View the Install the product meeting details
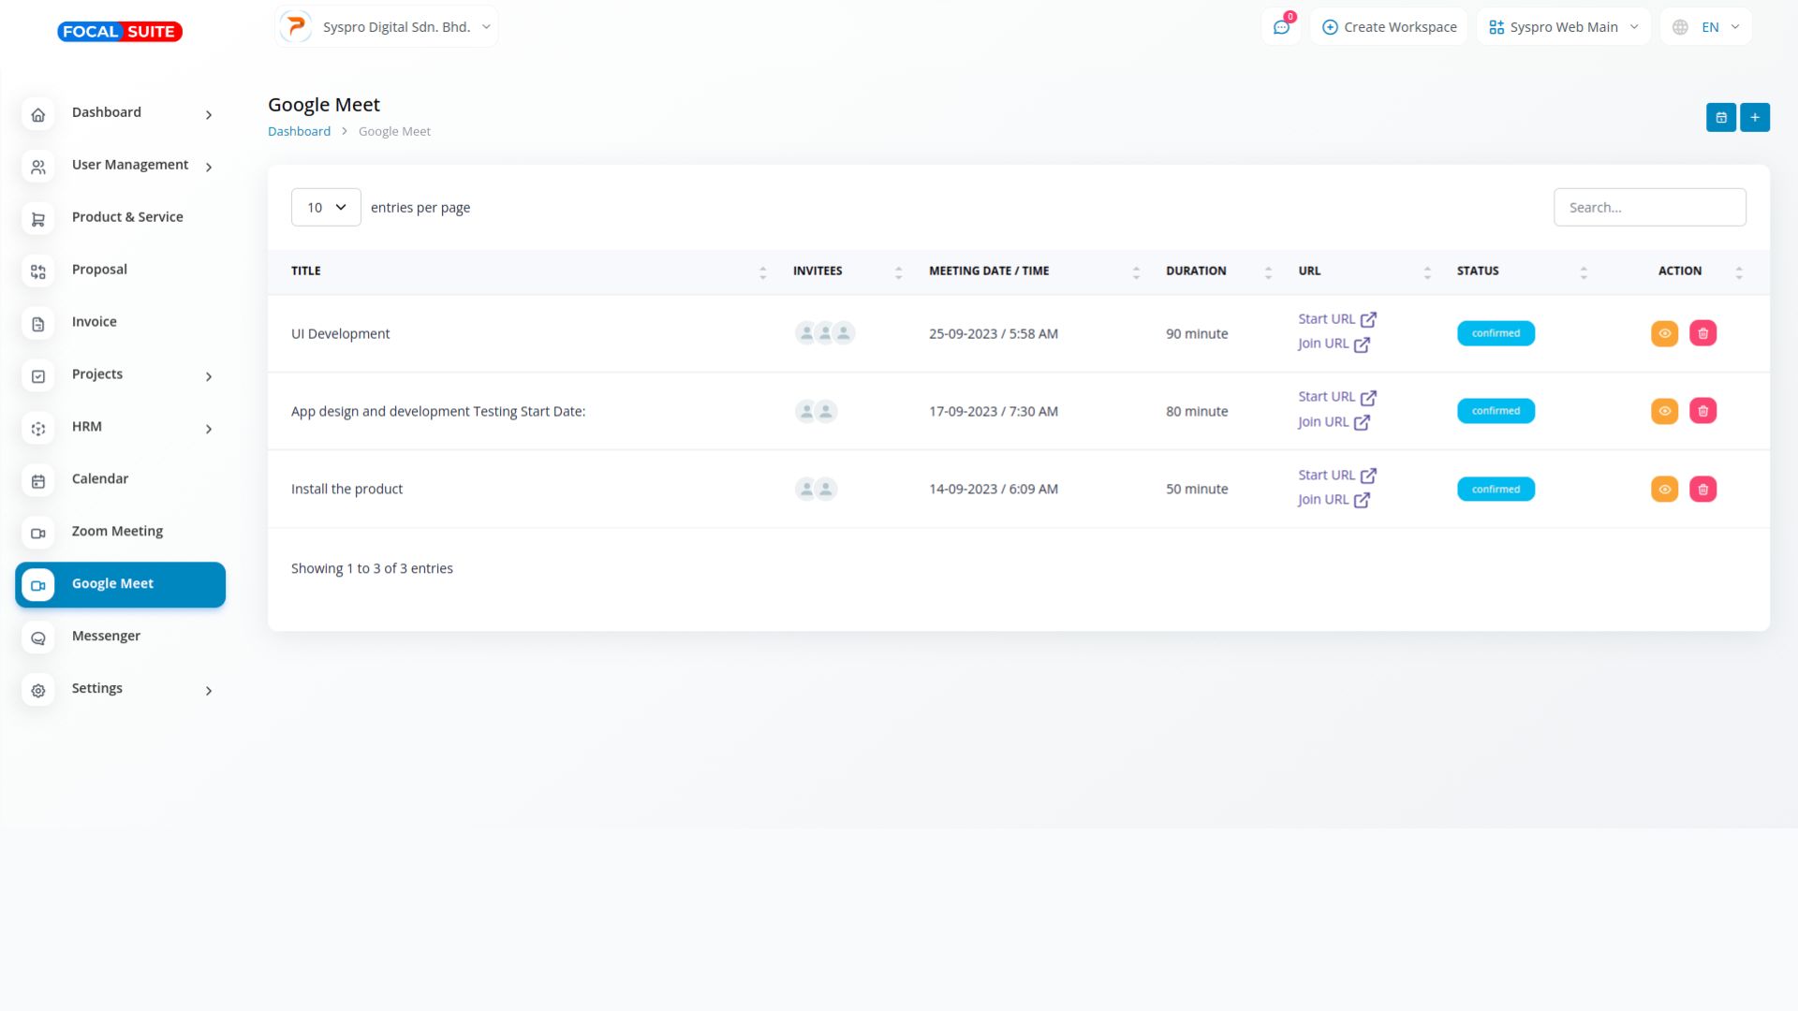1798x1011 pixels. (1664, 489)
